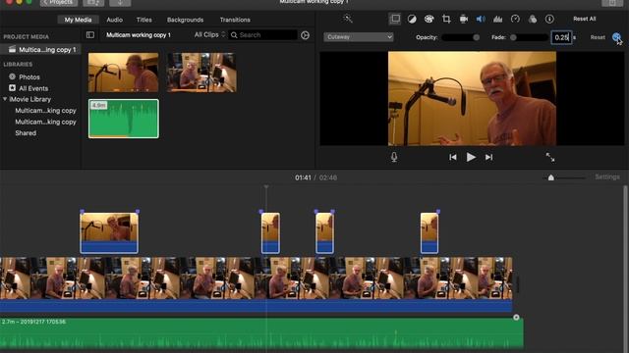Open noise reduction and equalizer tool
This screenshot has width=629, height=353.
(x=498, y=19)
